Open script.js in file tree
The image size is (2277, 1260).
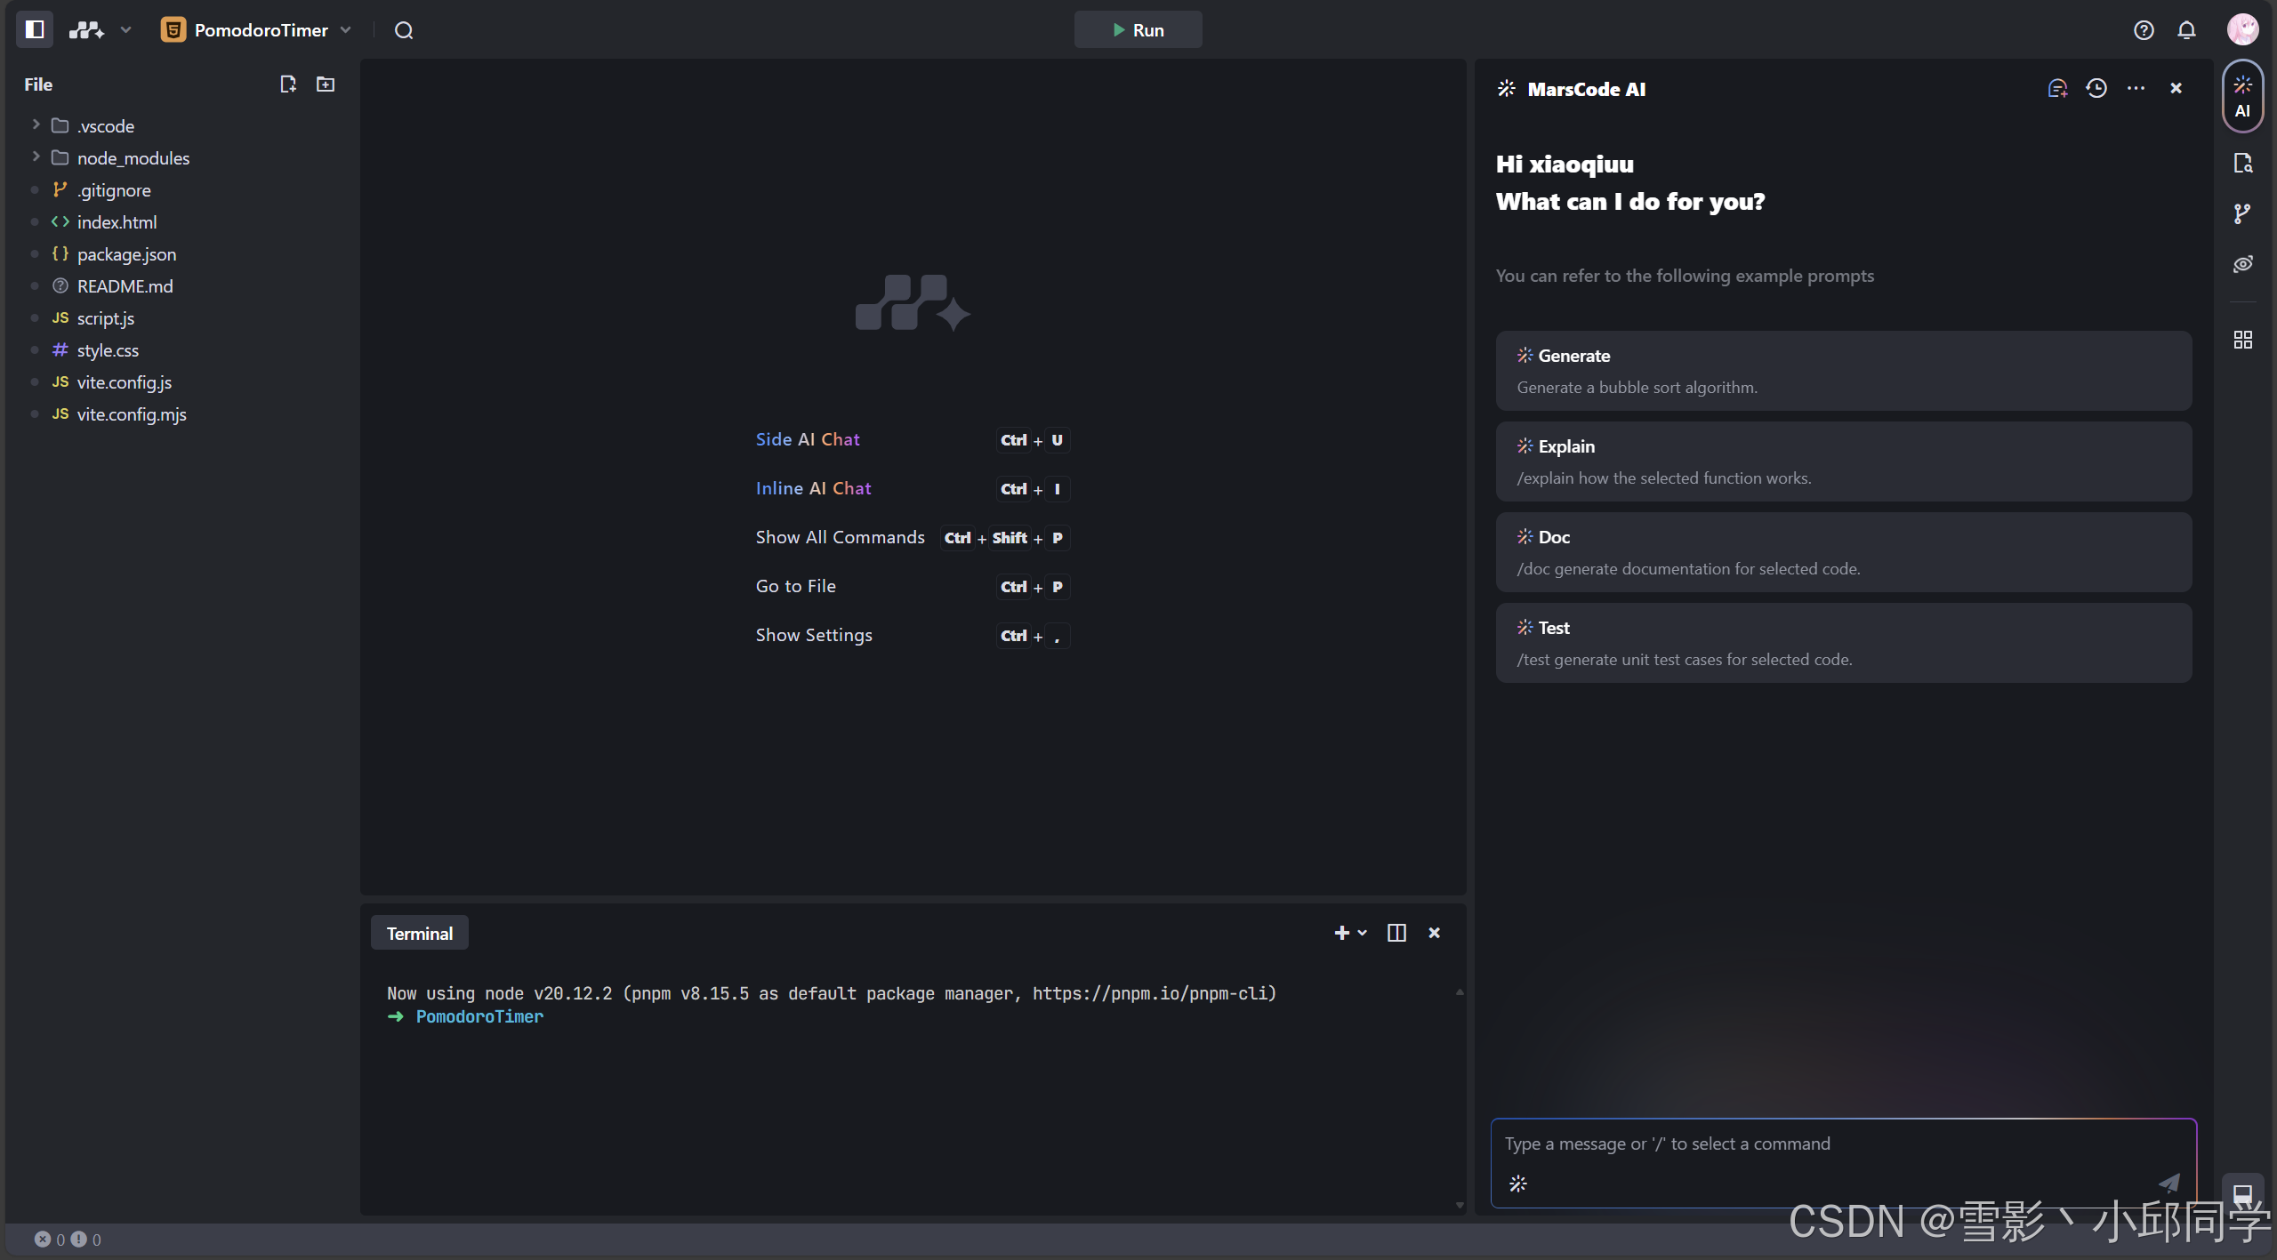[x=105, y=318]
